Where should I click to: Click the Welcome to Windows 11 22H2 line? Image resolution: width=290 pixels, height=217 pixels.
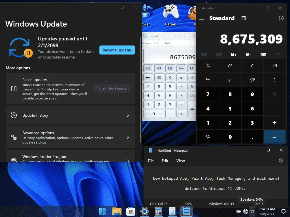pos(215,188)
